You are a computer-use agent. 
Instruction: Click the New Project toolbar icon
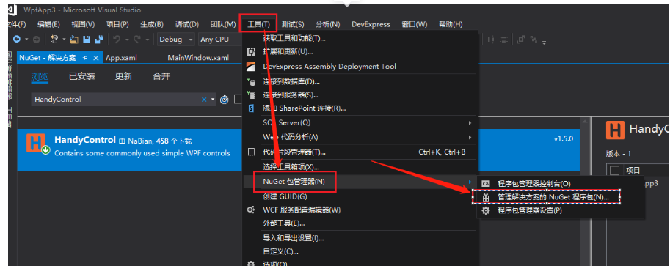click(x=54, y=40)
